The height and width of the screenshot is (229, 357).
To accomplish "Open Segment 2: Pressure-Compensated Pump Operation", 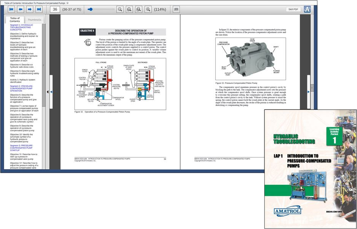I will pyautogui.click(x=21, y=89).
